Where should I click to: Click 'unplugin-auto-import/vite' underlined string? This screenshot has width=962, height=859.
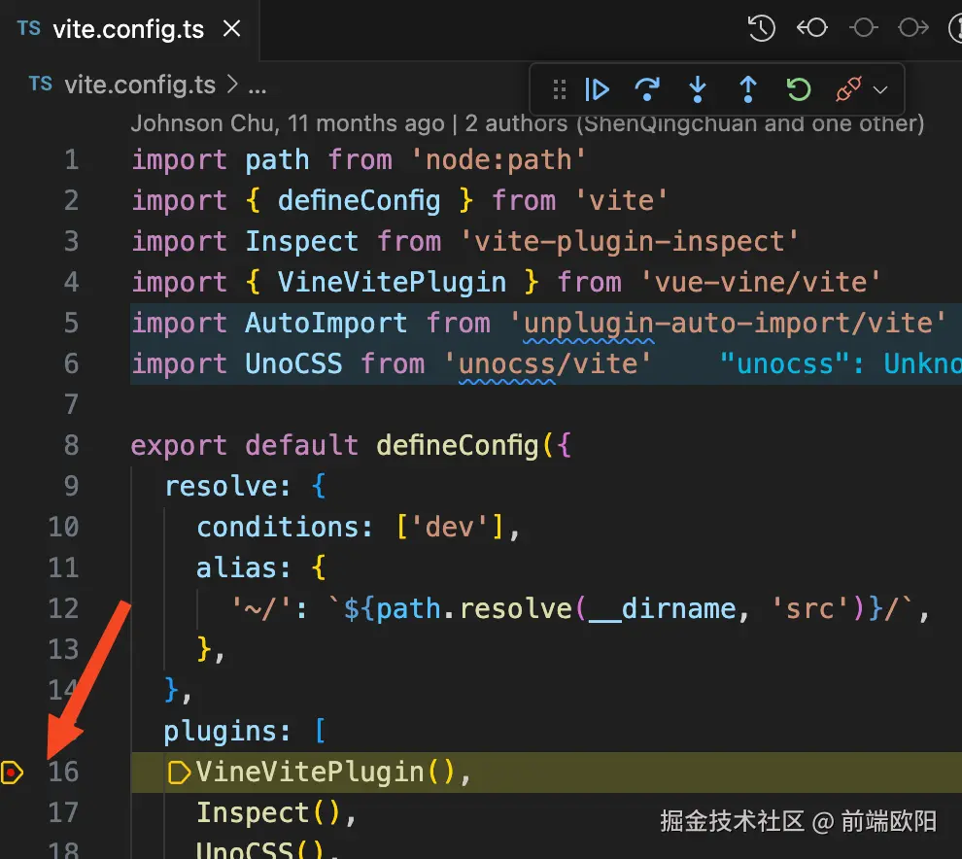(x=727, y=323)
